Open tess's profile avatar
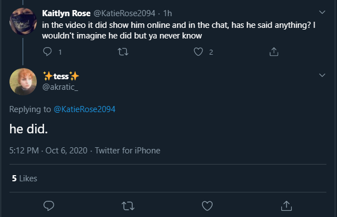 23,81
